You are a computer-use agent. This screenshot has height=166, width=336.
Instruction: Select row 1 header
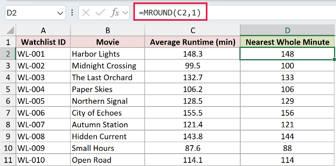pos(8,42)
